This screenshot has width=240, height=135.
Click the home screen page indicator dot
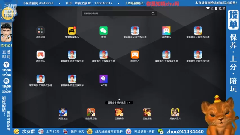coord(119,99)
